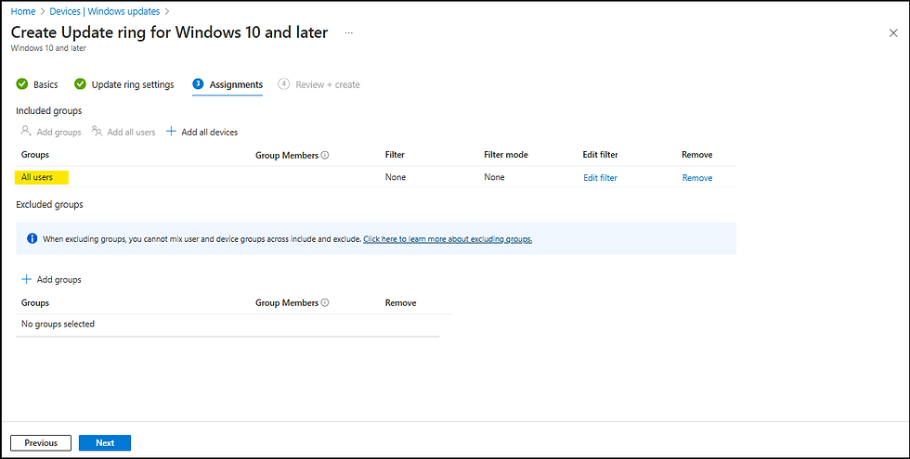910x459 pixels.
Task: Click the step 4 circle icon
Action: (x=284, y=84)
